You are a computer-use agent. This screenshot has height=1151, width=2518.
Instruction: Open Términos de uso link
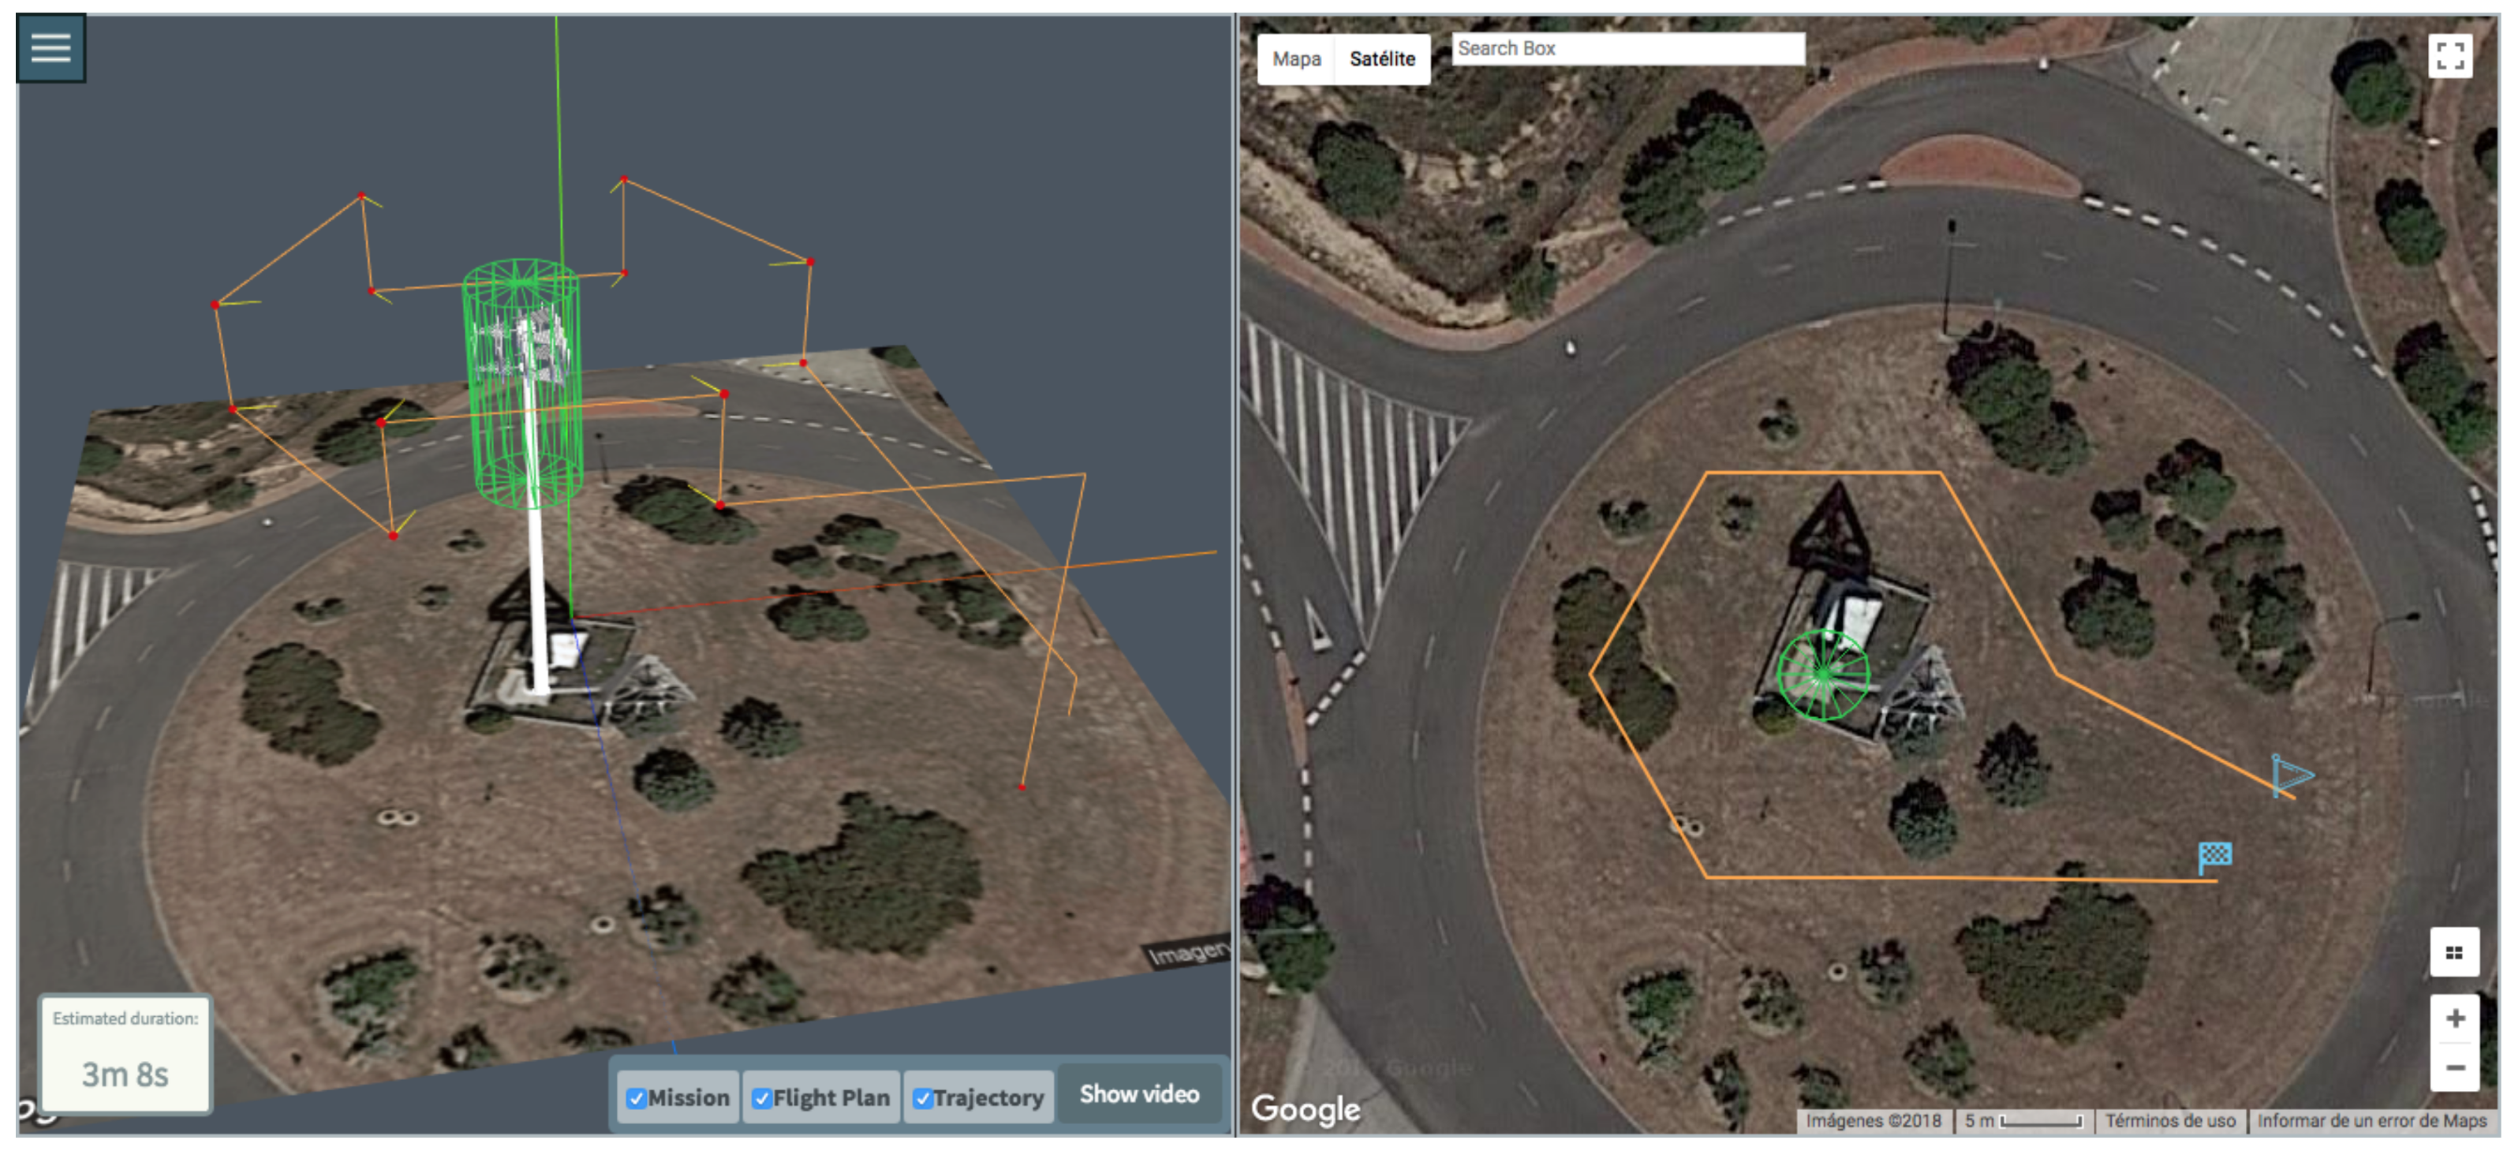(2169, 1121)
